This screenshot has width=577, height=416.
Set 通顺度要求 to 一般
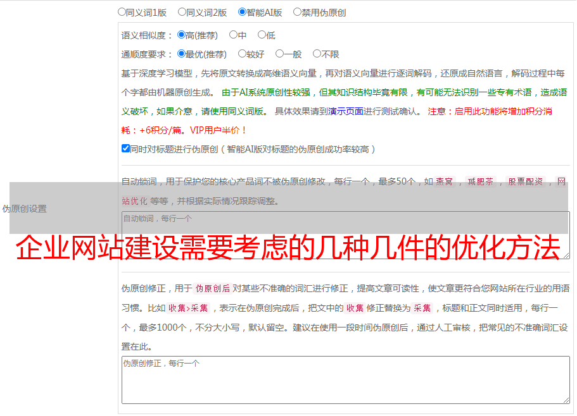(x=280, y=54)
